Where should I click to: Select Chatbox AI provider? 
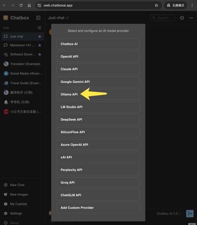[98, 44]
